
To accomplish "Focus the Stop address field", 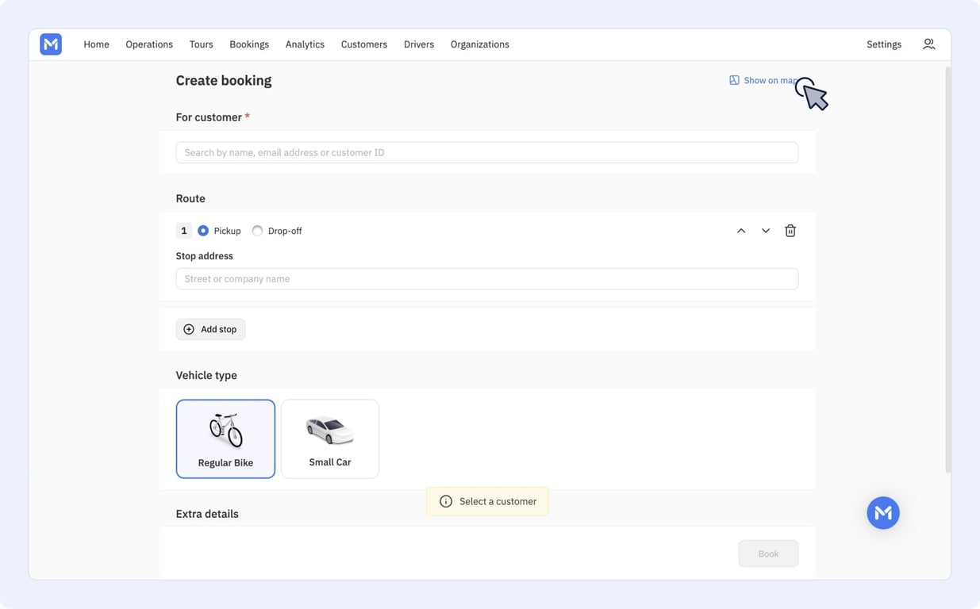I will point(487,278).
